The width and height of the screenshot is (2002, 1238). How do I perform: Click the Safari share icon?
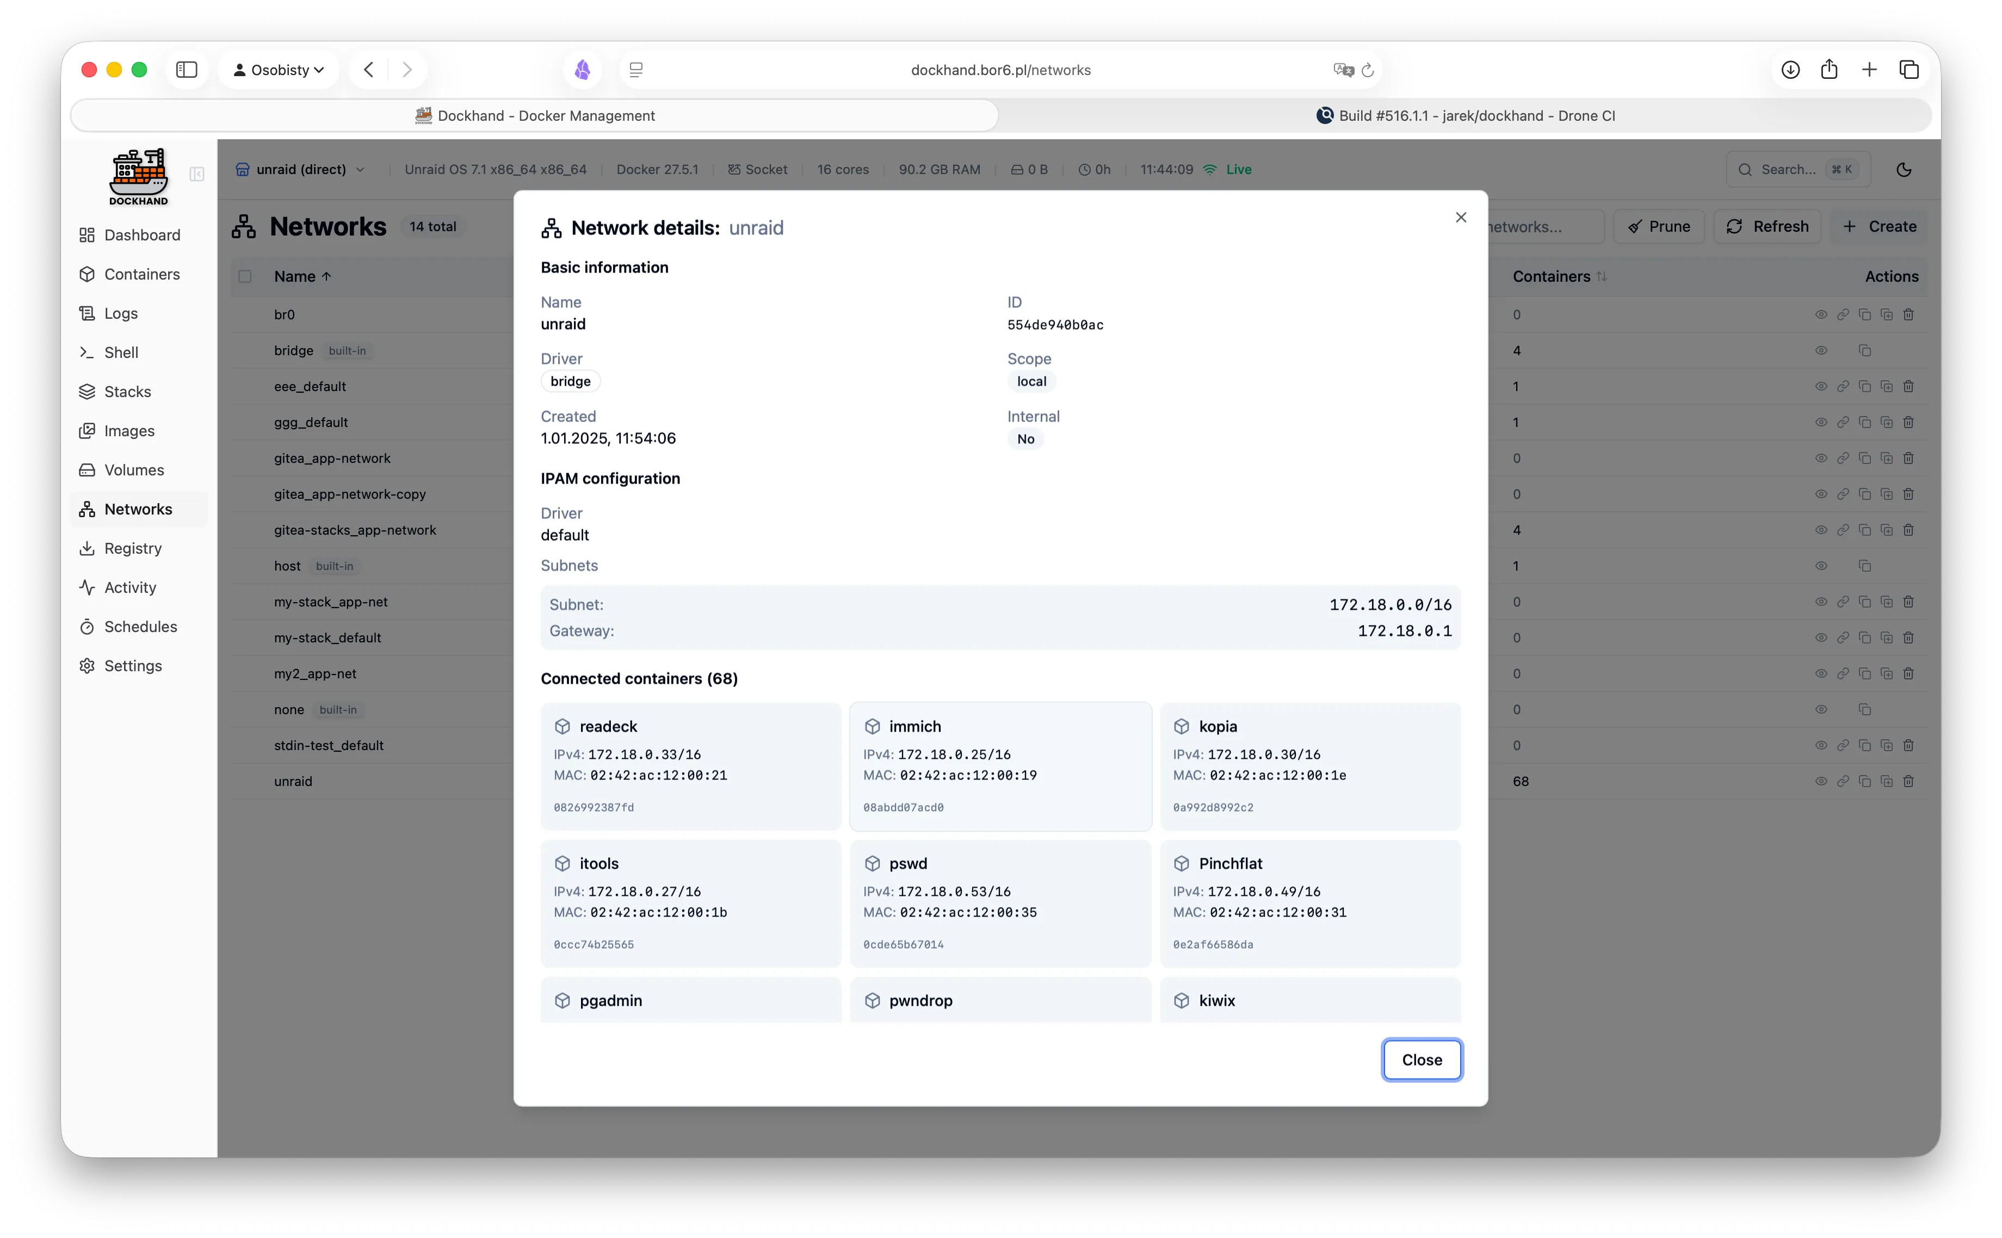1829,70
